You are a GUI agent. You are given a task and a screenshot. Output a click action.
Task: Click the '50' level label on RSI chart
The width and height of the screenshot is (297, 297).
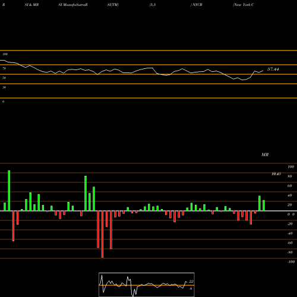pyautogui.click(x=4, y=78)
